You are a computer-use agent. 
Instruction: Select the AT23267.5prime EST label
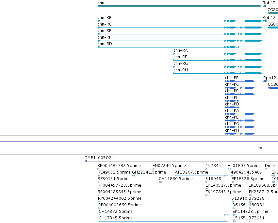(x=191, y=172)
